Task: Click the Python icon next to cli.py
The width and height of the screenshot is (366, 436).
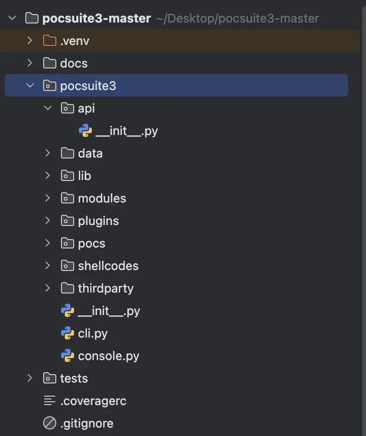Action: (x=67, y=333)
